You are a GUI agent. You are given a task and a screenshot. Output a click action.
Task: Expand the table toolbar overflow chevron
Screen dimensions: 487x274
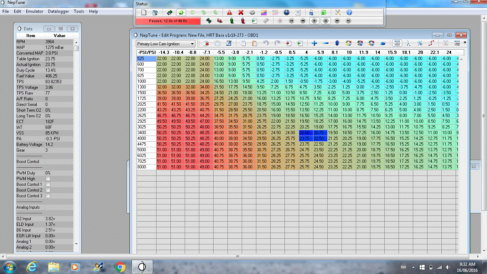click(465, 42)
